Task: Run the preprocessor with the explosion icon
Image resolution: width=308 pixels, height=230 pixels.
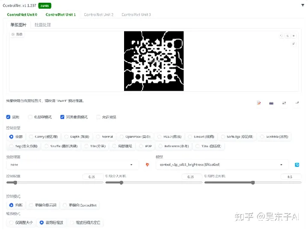Action: (147, 165)
